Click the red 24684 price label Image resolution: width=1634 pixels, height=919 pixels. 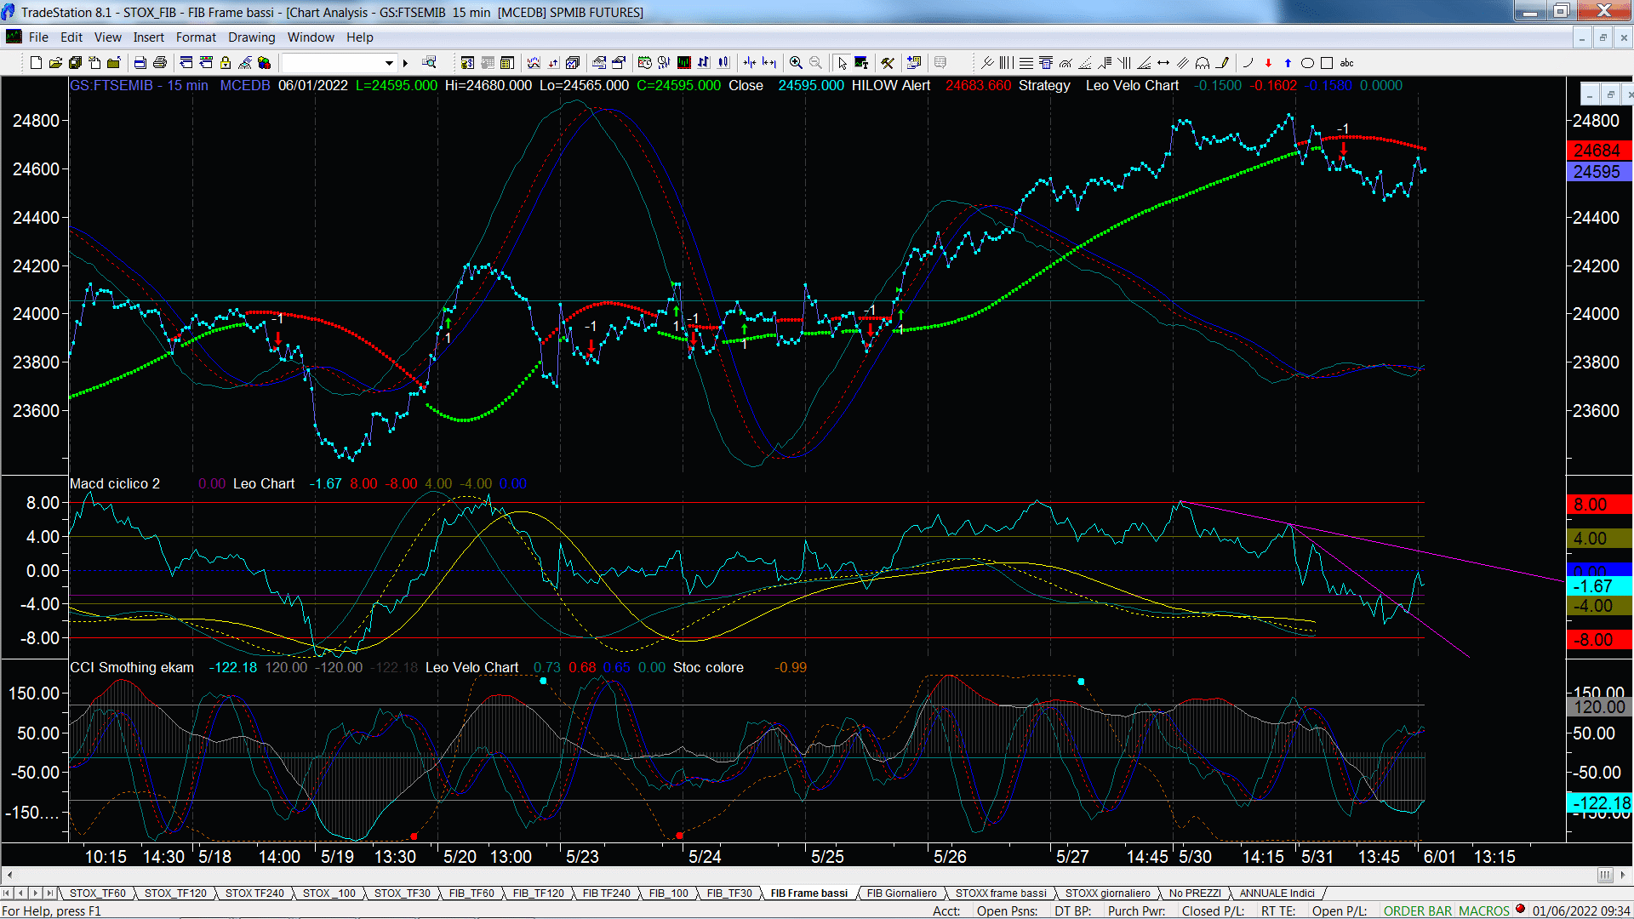pos(1599,151)
